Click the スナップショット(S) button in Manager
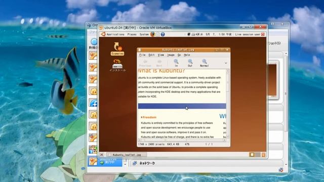The height and width of the screenshot is (182, 324). (274, 43)
